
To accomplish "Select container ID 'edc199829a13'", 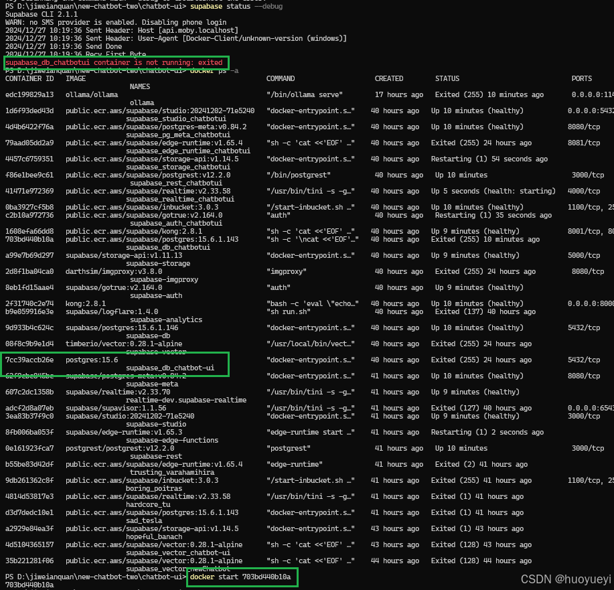I will (29, 94).
